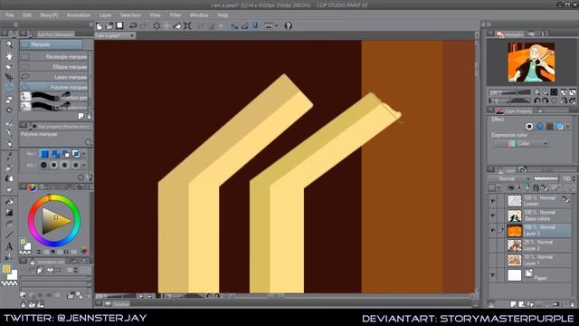Click the Marquee group tab in sub tool
This screenshot has width=579, height=326.
(52, 44)
